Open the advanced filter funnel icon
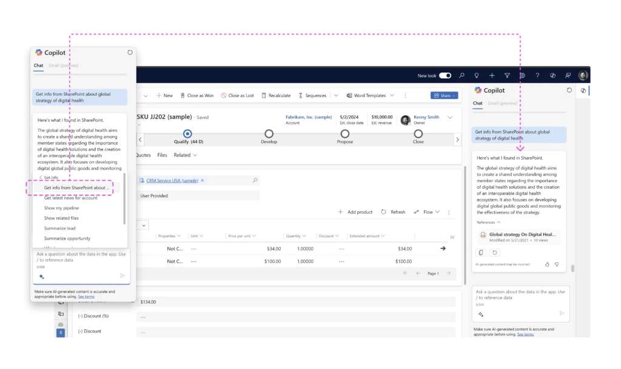 point(507,76)
